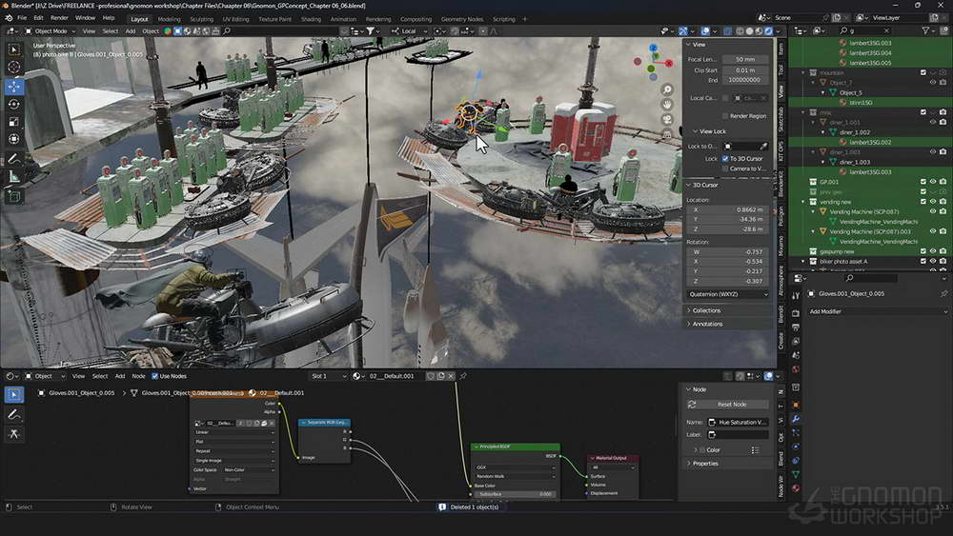Open the Quaternion (WXYZ) rotation mode dropdown

click(x=728, y=294)
